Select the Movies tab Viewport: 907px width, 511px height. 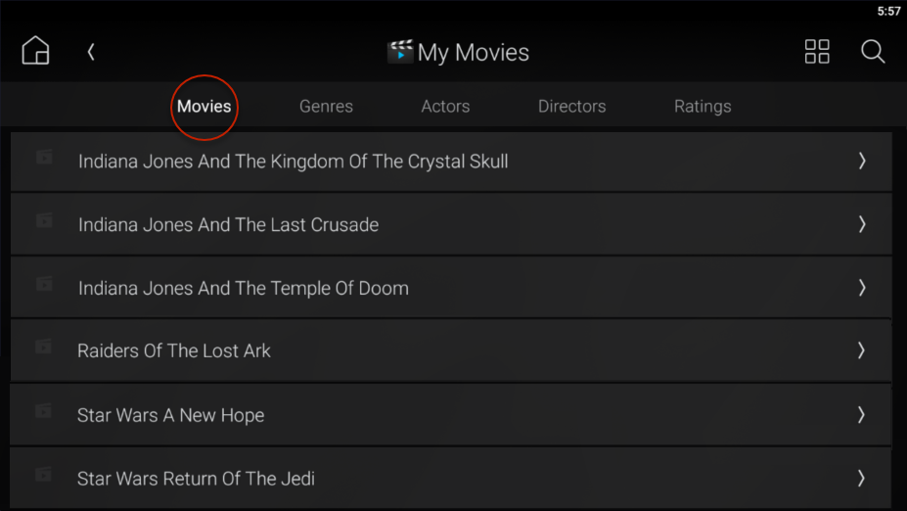tap(204, 107)
